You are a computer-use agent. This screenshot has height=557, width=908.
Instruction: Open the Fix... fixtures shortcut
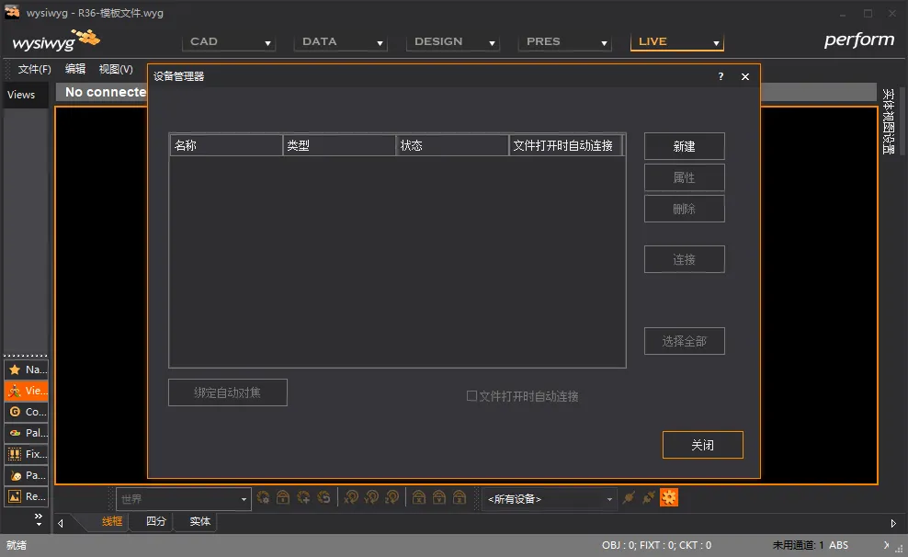(x=26, y=454)
